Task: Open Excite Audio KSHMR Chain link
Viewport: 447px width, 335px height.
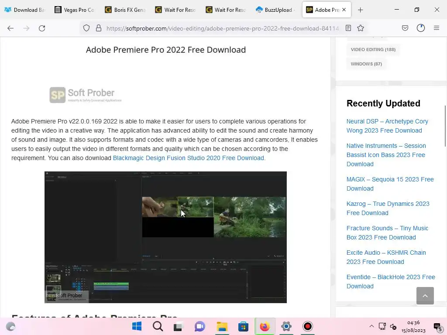Action: (386, 257)
